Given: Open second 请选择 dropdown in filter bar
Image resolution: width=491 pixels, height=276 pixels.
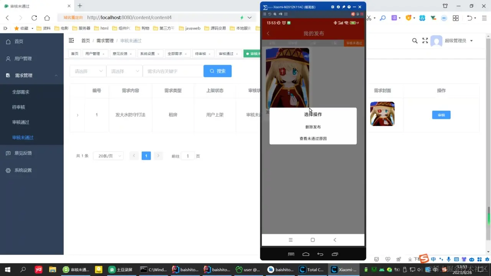Looking at the screenshot, I should tap(124, 71).
